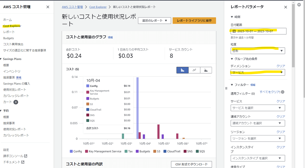
Task: Open レポート in the sidebar
Action: [x=9, y=32]
